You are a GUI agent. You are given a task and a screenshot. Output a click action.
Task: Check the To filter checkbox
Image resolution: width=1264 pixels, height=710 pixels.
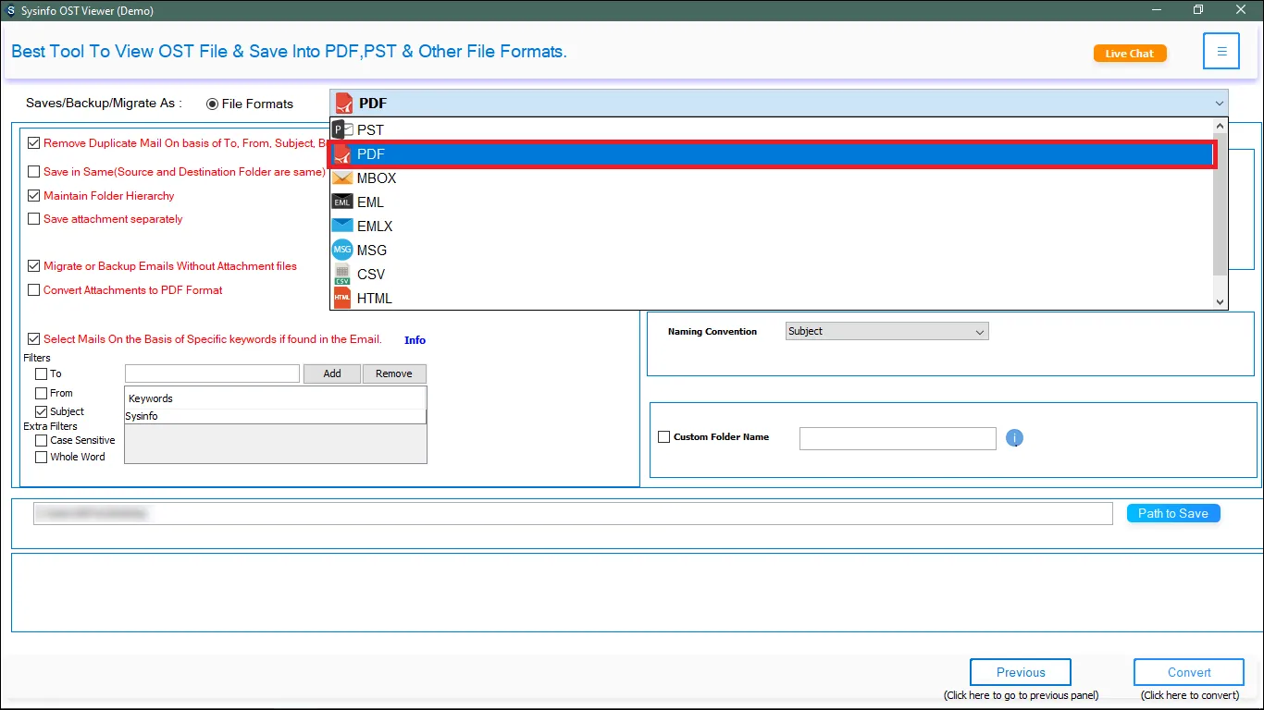tap(41, 374)
